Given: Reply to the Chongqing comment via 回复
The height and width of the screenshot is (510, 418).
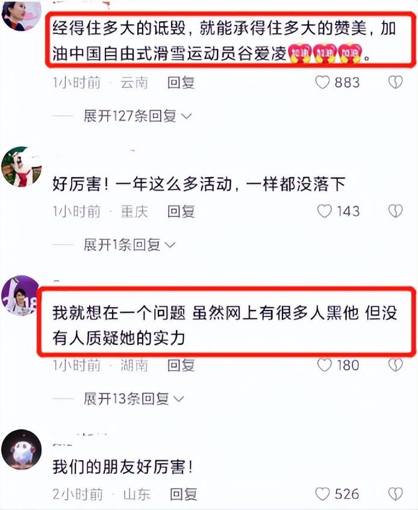Looking at the screenshot, I should 181,212.
